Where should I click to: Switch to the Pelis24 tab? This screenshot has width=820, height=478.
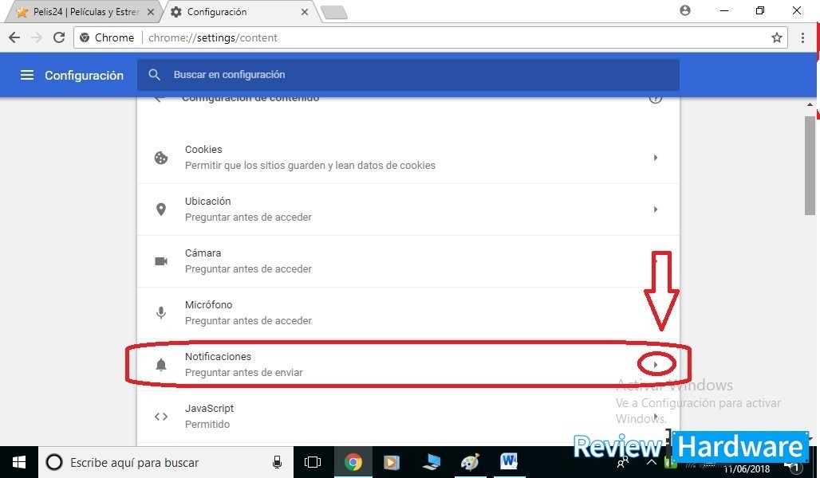[x=80, y=12]
